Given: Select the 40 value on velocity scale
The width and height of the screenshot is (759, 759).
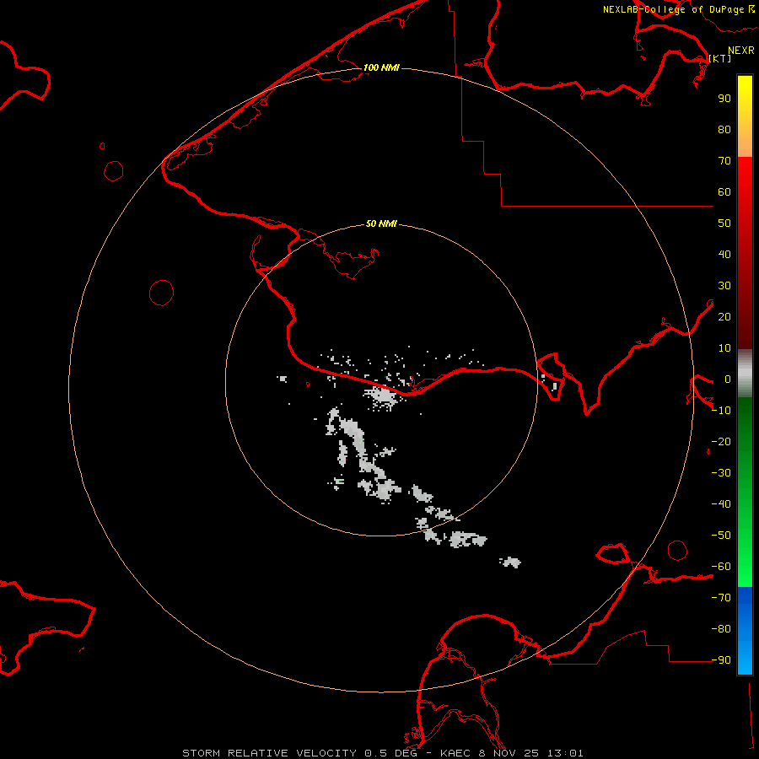Looking at the screenshot, I should [724, 254].
